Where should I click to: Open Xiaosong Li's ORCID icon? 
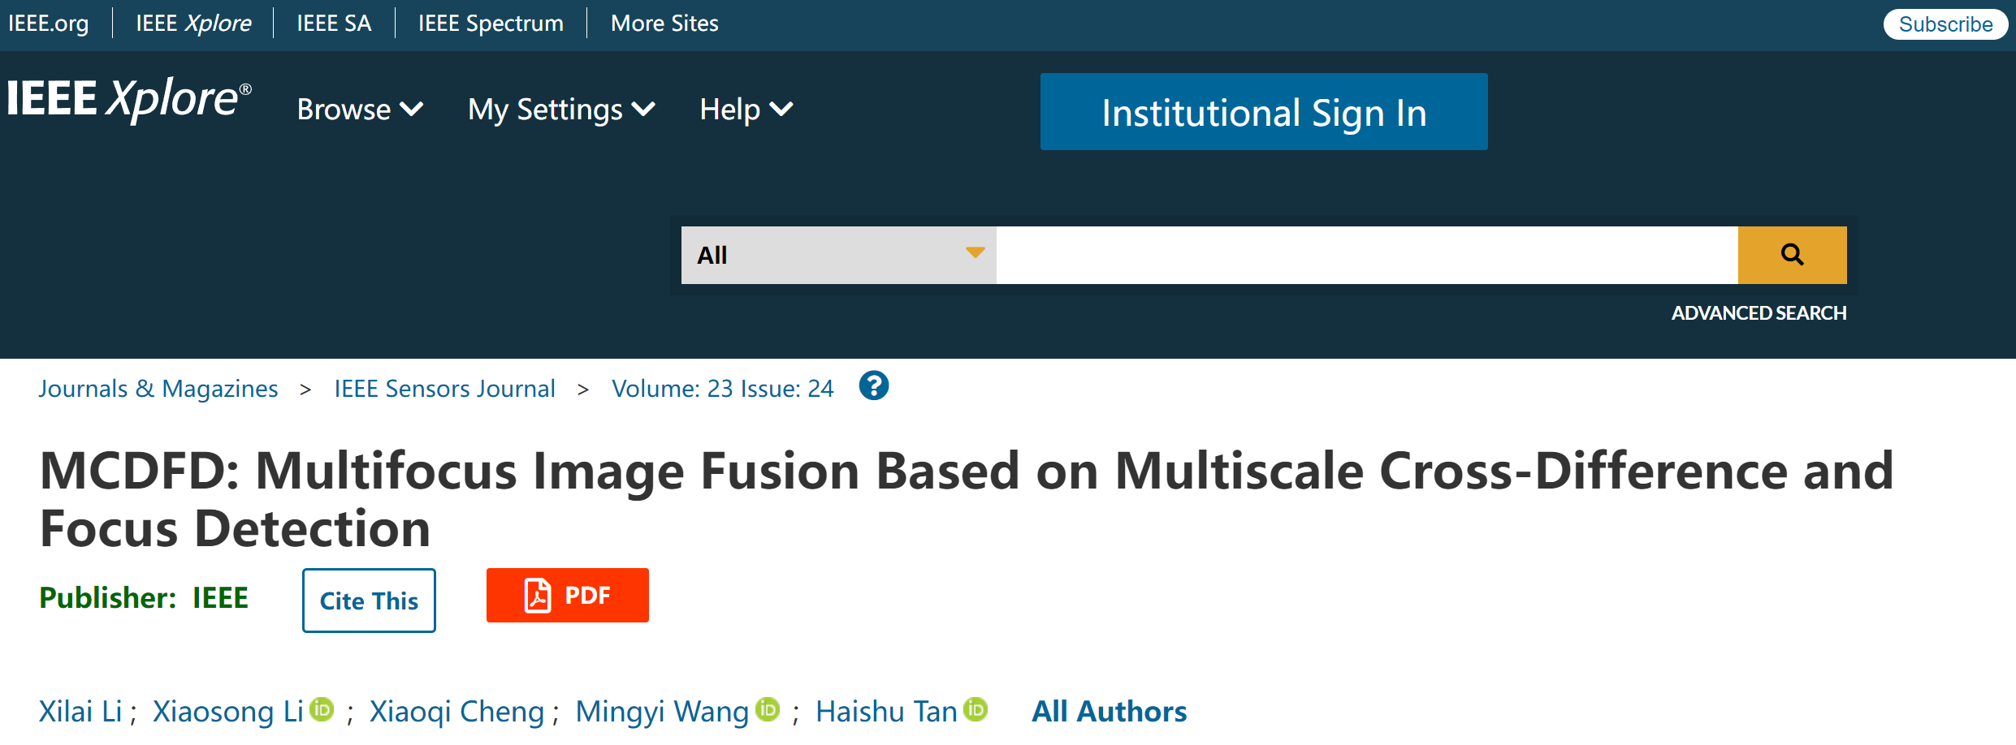point(322,710)
